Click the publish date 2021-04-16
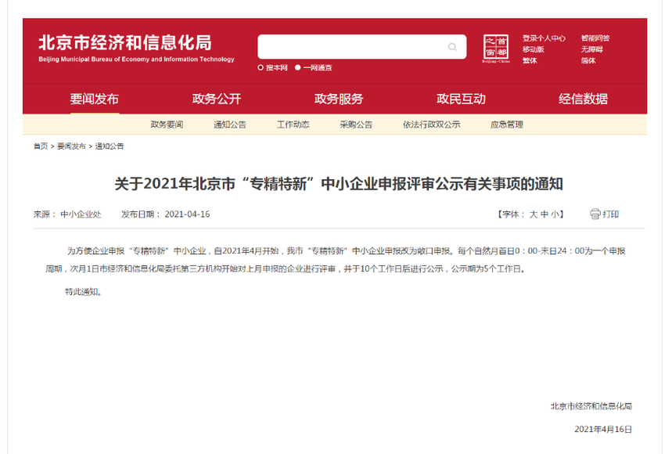Viewport: 672px width, 454px height. click(187, 214)
